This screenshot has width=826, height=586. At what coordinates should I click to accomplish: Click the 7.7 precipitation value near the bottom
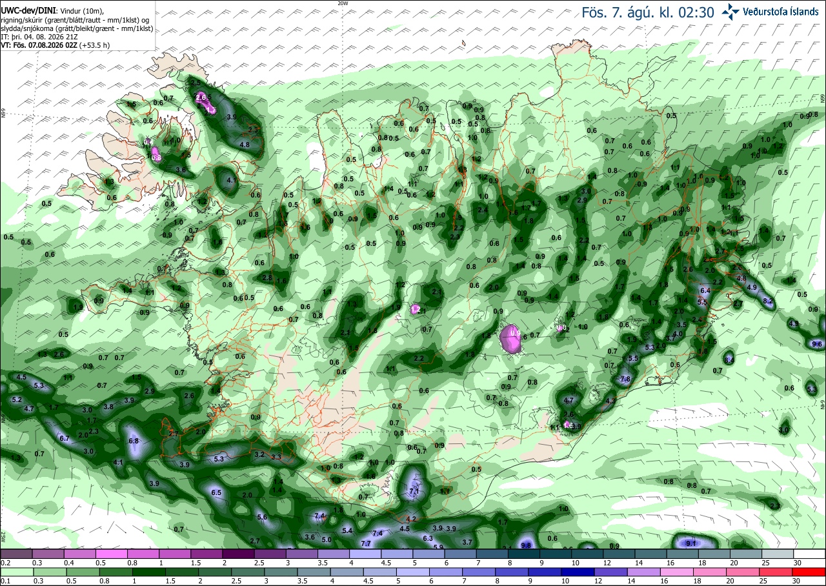pos(366,543)
